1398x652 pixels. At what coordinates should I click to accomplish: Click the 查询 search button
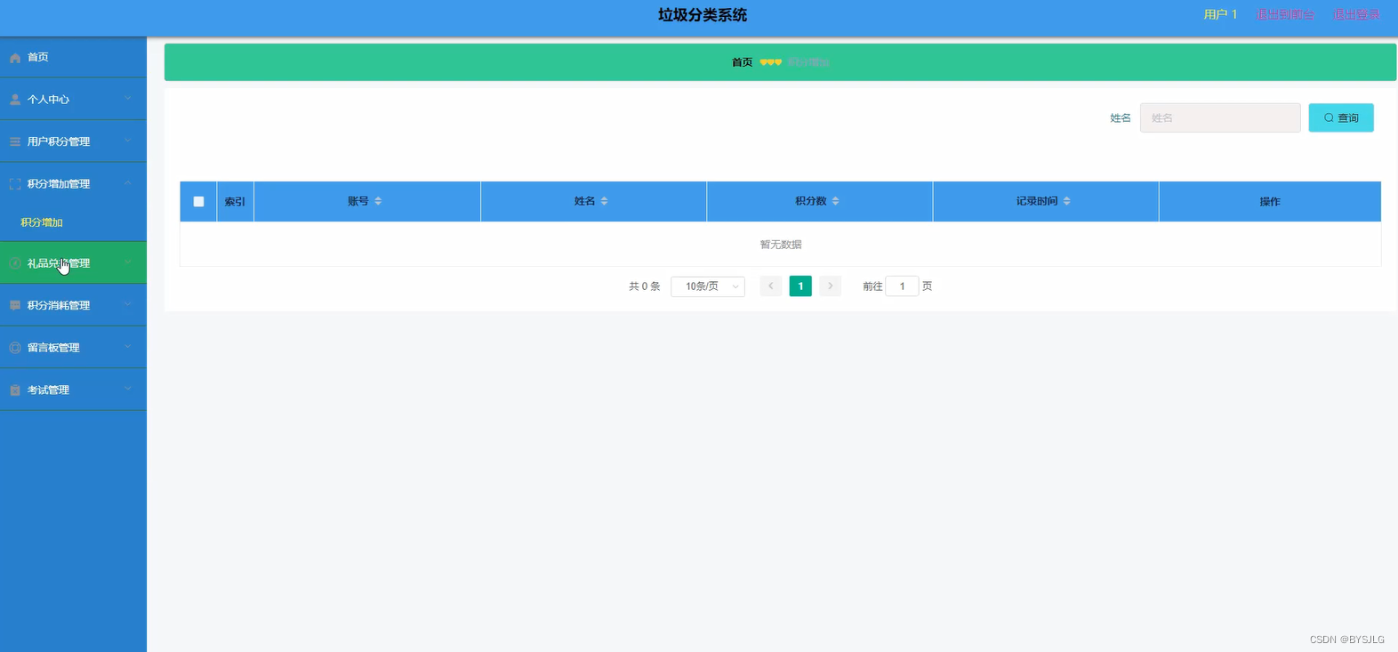(1341, 117)
